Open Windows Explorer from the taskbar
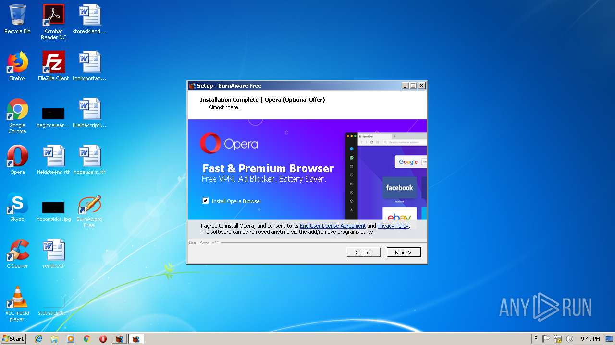This screenshot has width=615, height=345. (54, 339)
